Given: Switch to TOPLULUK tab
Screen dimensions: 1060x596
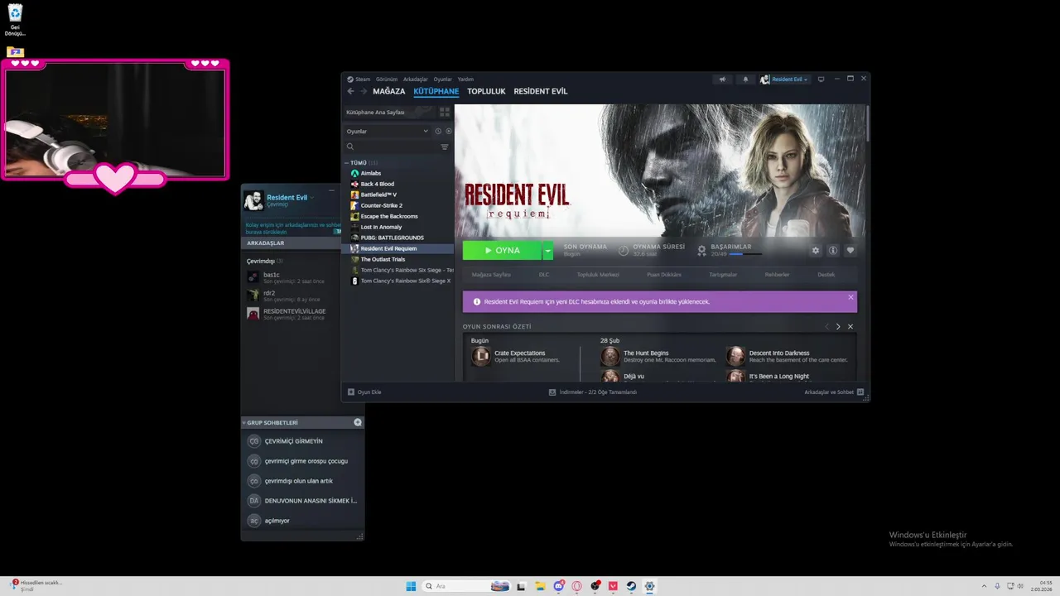Looking at the screenshot, I should pos(486,91).
